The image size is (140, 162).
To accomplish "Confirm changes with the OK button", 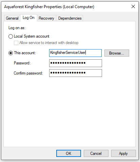I will point(68,154).
